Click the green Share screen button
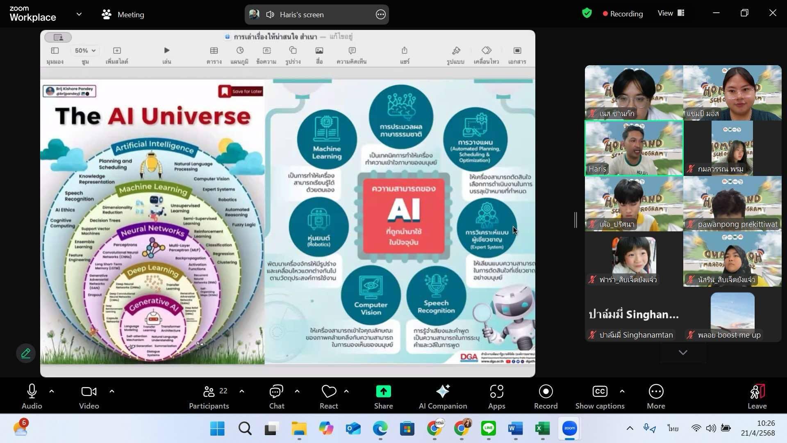787x443 pixels. click(383, 392)
